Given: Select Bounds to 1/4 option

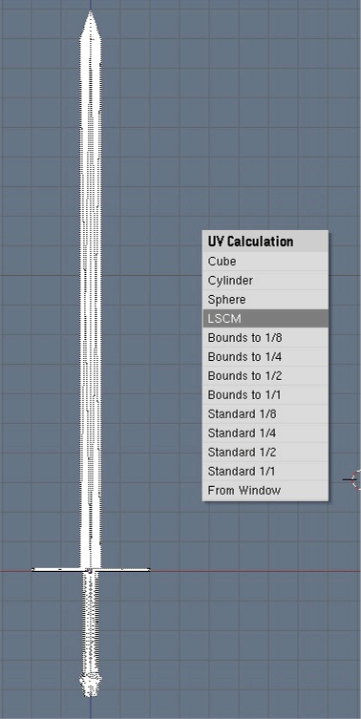Looking at the screenshot, I should pos(265,357).
